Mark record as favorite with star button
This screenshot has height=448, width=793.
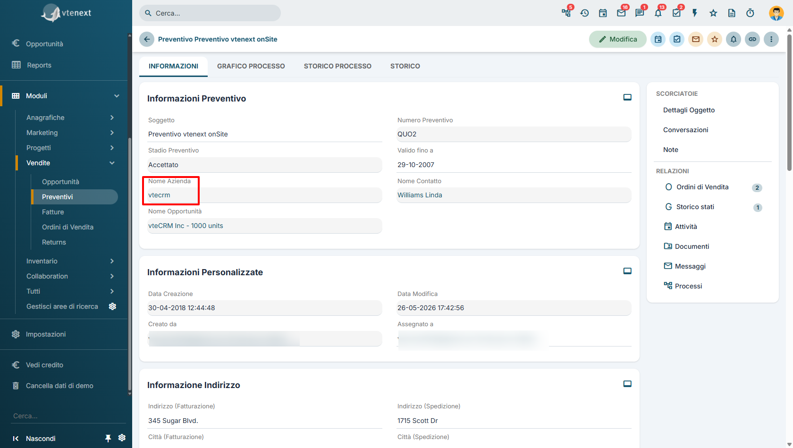click(x=715, y=39)
